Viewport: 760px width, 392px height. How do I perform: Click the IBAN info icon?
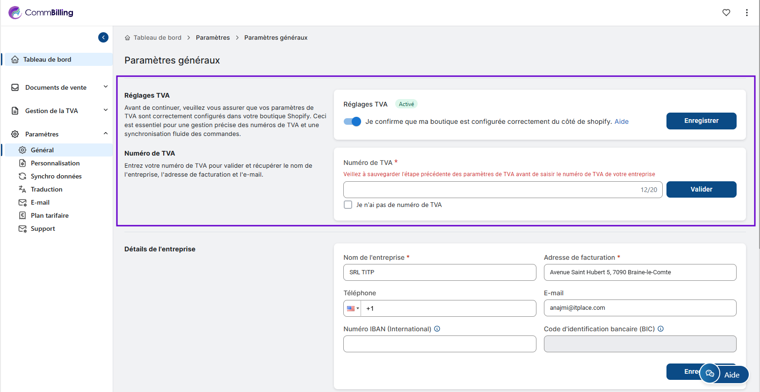pos(437,329)
